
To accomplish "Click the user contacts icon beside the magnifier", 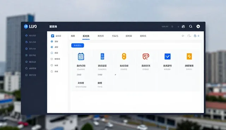I will pos(183,26).
